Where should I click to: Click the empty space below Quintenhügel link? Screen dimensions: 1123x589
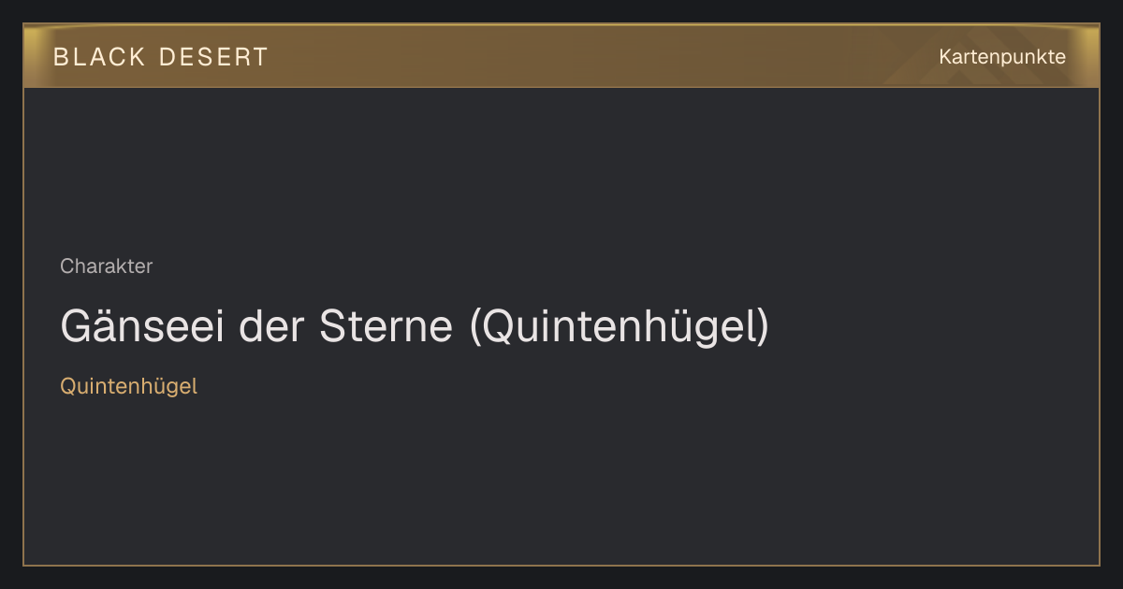(561, 481)
